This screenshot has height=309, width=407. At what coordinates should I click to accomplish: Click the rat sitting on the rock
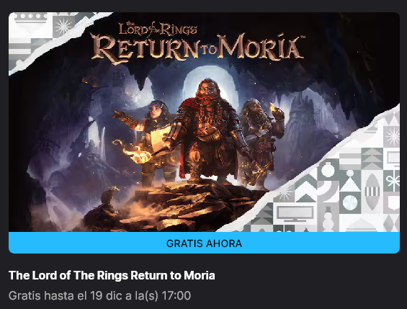tap(109, 196)
